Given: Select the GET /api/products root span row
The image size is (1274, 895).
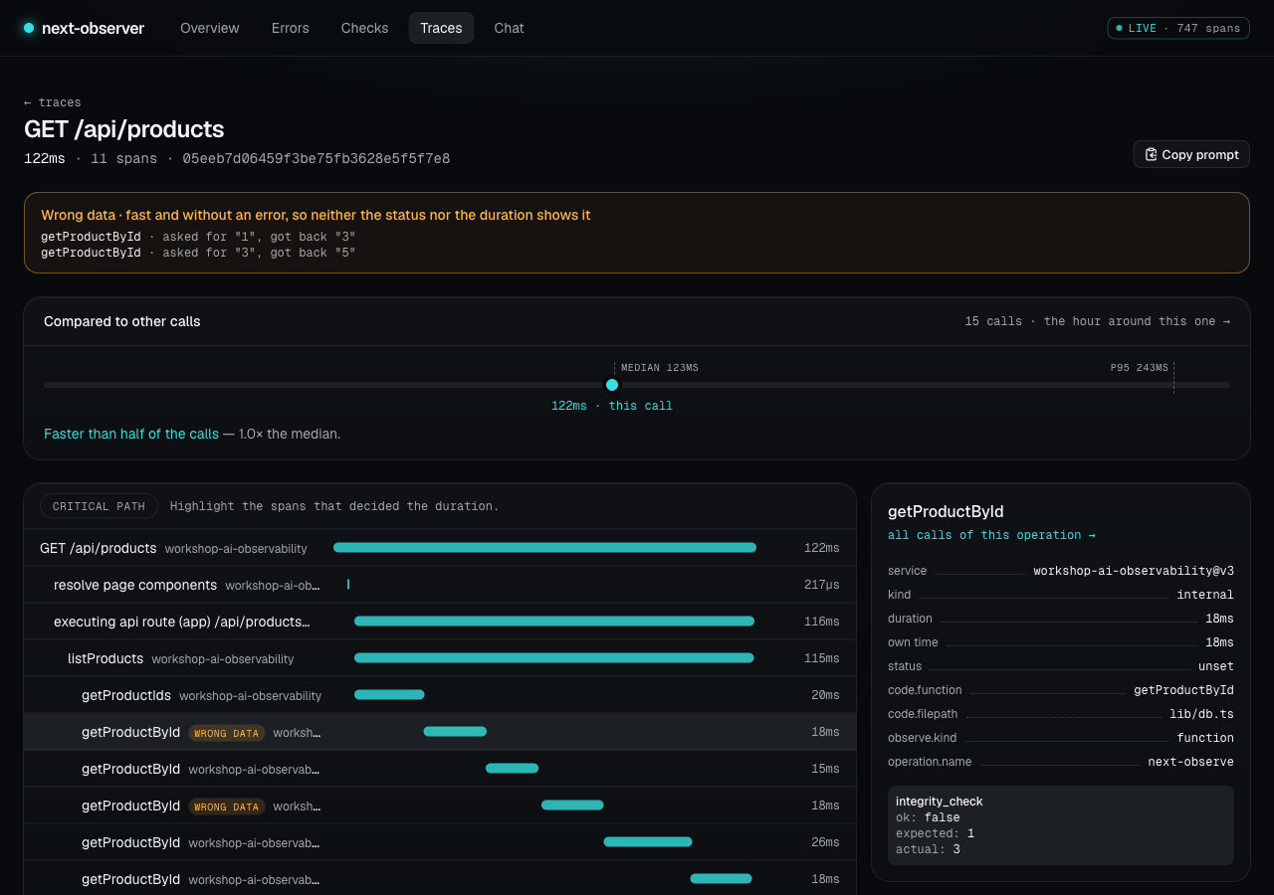Looking at the screenshot, I should tap(440, 548).
